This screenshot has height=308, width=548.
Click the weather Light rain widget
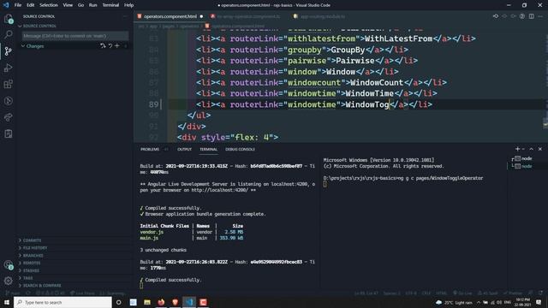[x=455, y=302]
